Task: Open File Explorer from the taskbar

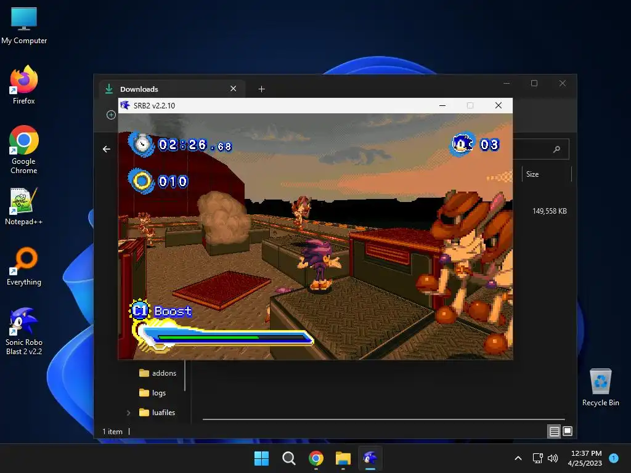Action: point(343,458)
